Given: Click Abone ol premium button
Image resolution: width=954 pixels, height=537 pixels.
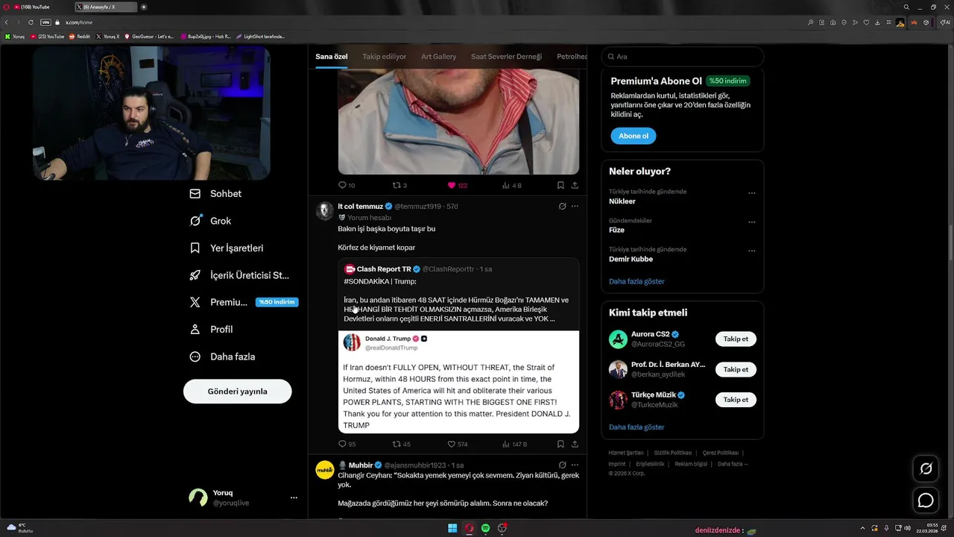Looking at the screenshot, I should click(634, 136).
